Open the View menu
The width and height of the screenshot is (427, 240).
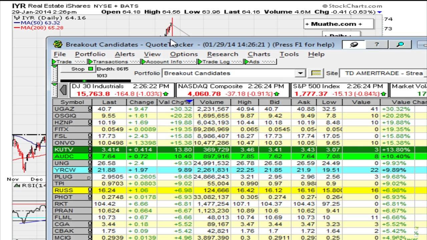(x=152, y=54)
